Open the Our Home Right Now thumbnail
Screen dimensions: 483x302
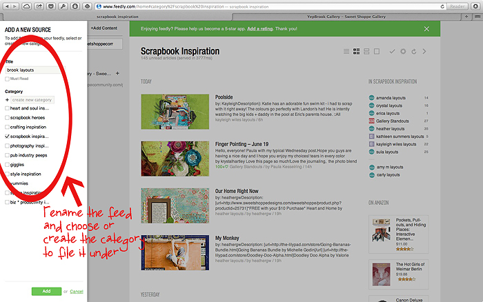pos(175,205)
